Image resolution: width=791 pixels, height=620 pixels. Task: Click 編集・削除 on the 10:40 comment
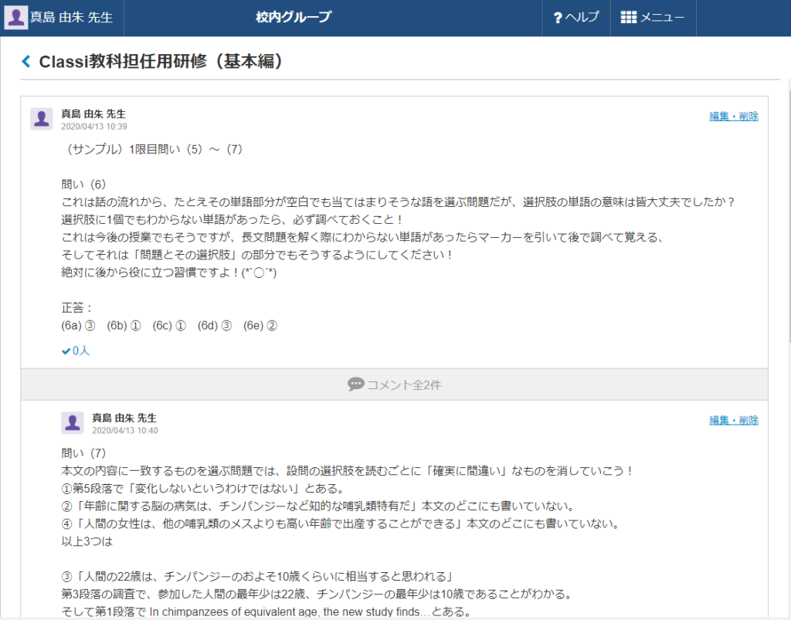pos(733,421)
